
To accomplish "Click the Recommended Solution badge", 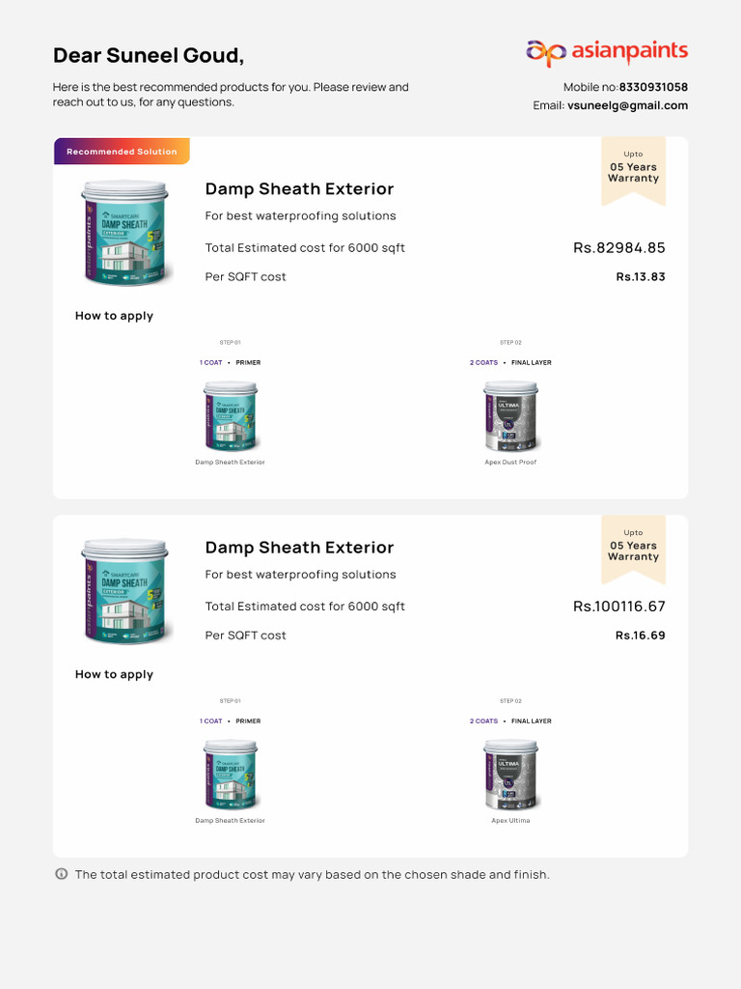I will click(x=122, y=152).
